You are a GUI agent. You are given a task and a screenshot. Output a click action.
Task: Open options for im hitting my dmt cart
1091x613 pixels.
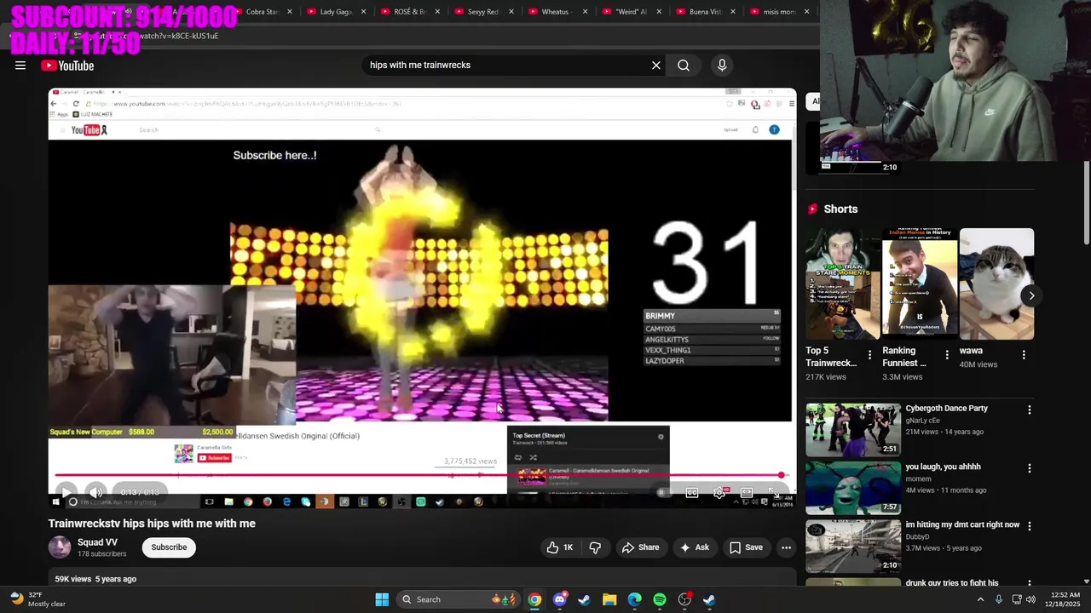[1029, 526]
